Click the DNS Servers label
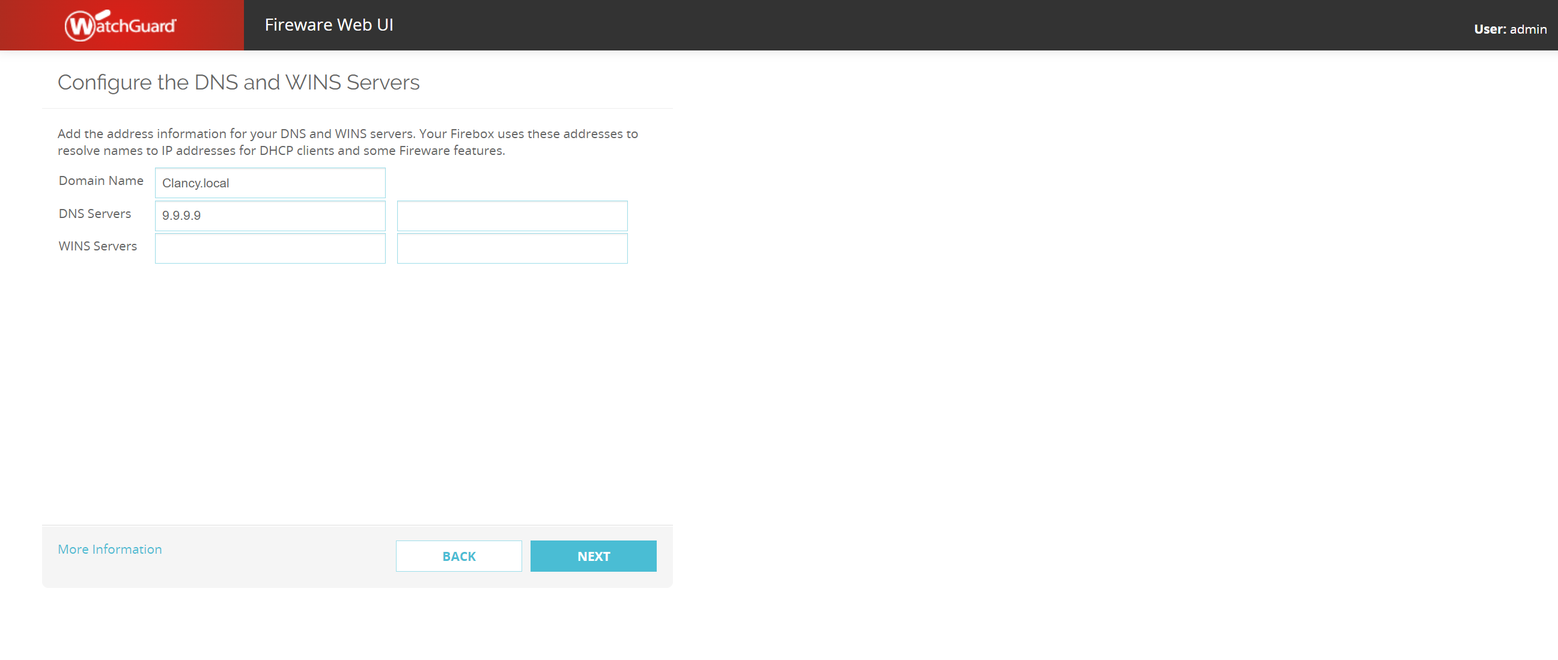 94,213
